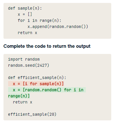Click the 'x = []' code line
The width and height of the screenshot is (113, 123).
point(25,14)
